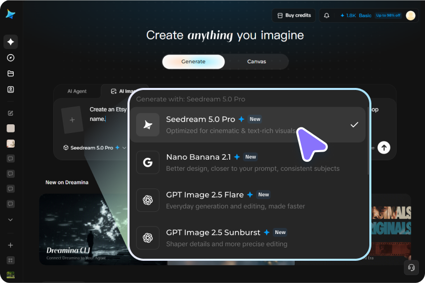425x283 pixels.
Task: Open the profile card icon in sidebar
Action: click(11, 89)
